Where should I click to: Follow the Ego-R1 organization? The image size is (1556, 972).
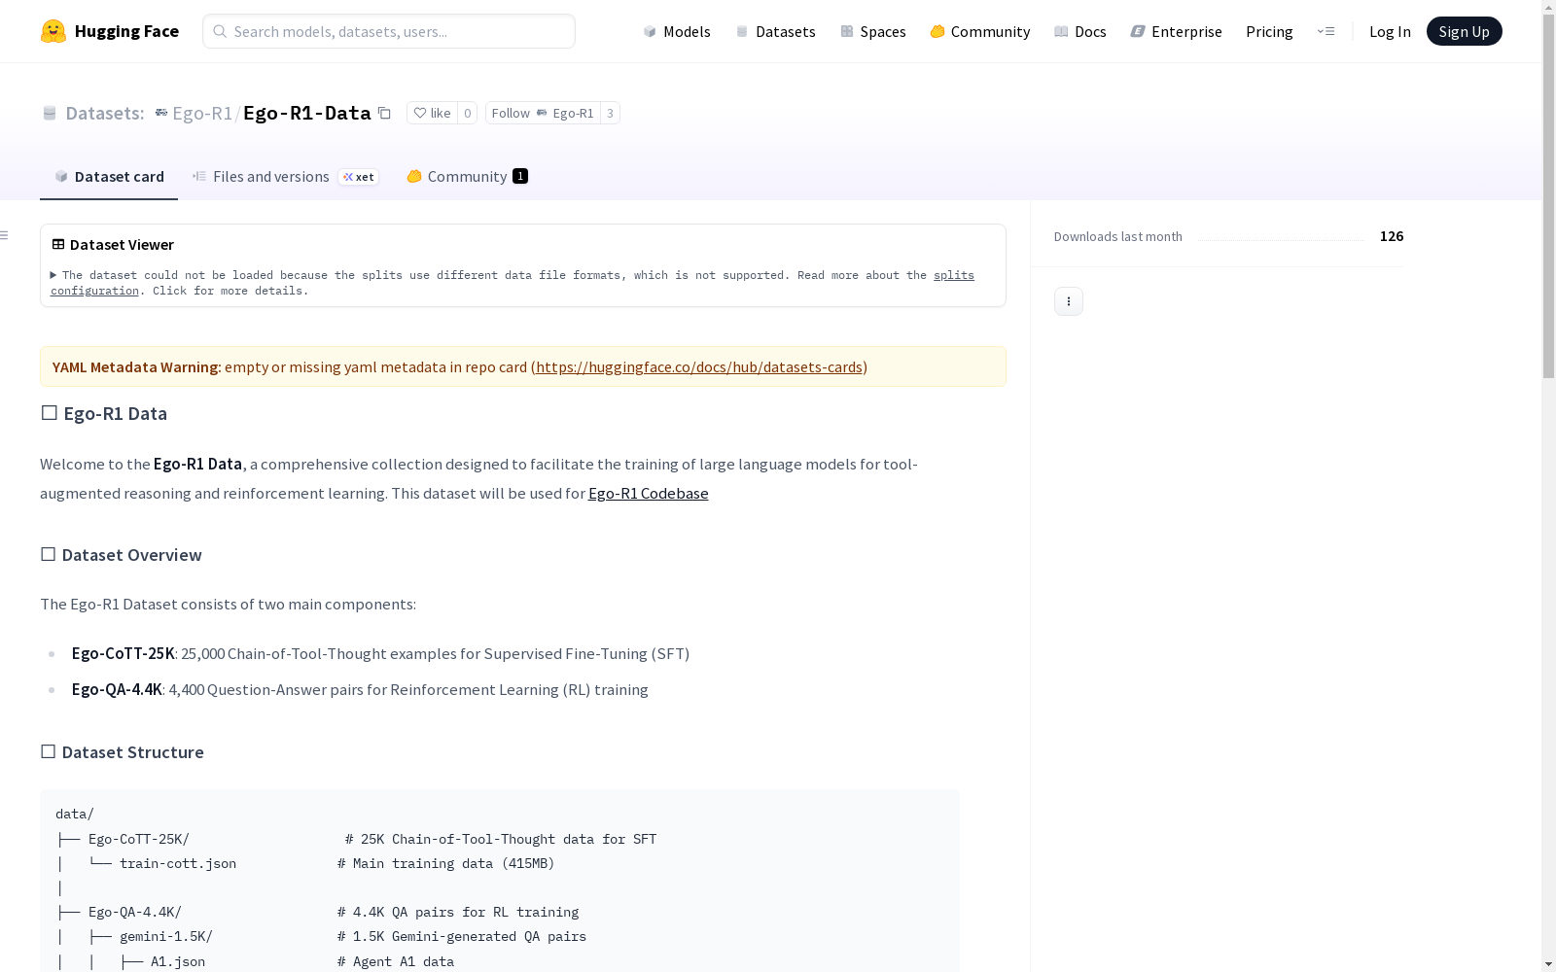coord(543,113)
